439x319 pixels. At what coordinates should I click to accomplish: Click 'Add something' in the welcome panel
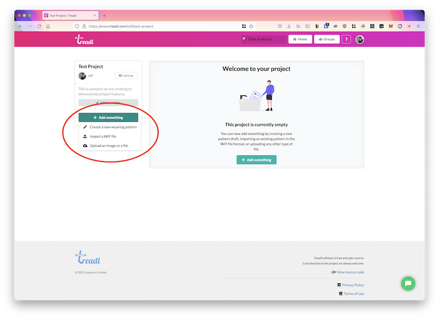pyautogui.click(x=257, y=160)
